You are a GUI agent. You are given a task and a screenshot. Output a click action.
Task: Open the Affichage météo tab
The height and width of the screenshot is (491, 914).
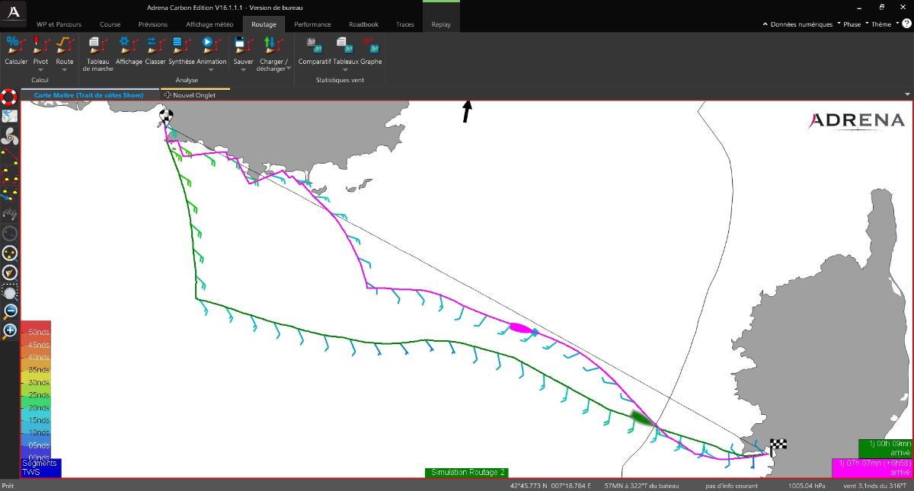tap(209, 24)
